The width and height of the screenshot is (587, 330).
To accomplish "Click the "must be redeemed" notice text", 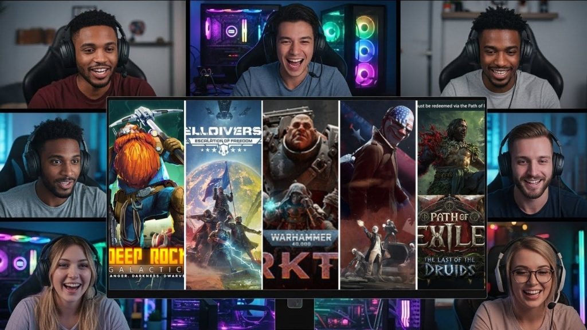I will coord(451,105).
